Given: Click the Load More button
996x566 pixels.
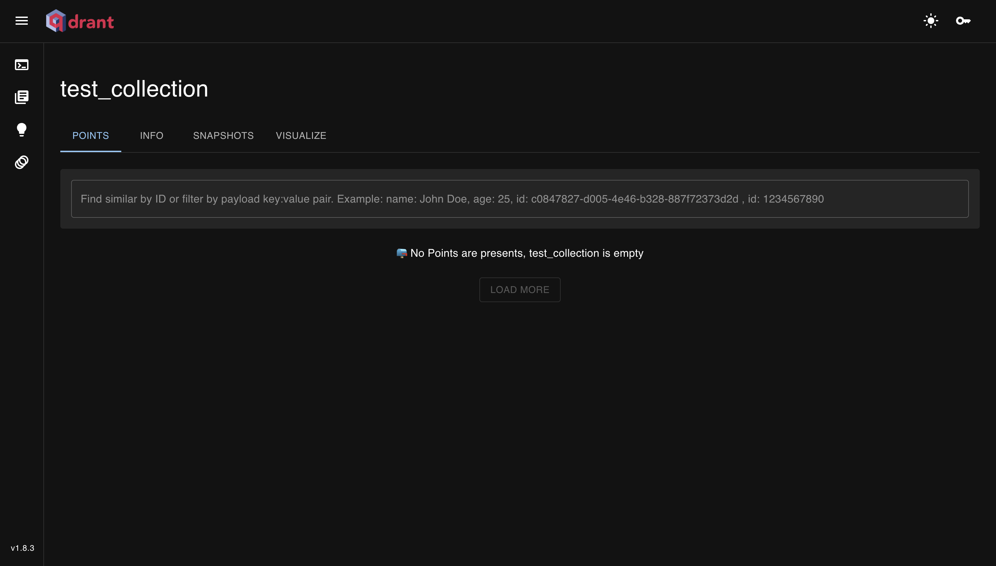Looking at the screenshot, I should 520,290.
